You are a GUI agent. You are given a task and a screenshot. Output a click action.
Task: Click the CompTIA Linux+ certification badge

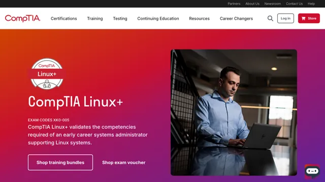click(x=47, y=74)
